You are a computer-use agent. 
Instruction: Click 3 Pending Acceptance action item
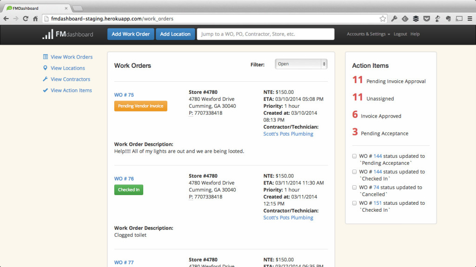coord(380,132)
